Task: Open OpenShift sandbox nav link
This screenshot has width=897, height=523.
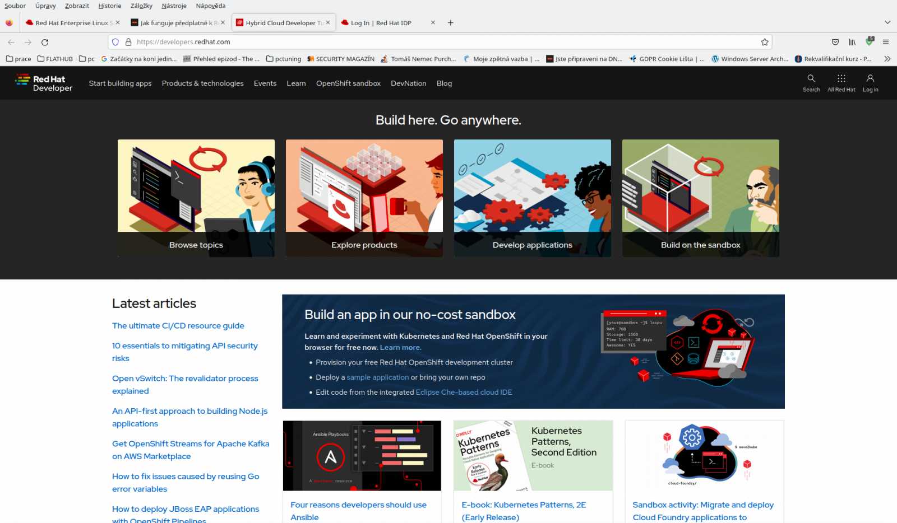Action: (x=348, y=83)
